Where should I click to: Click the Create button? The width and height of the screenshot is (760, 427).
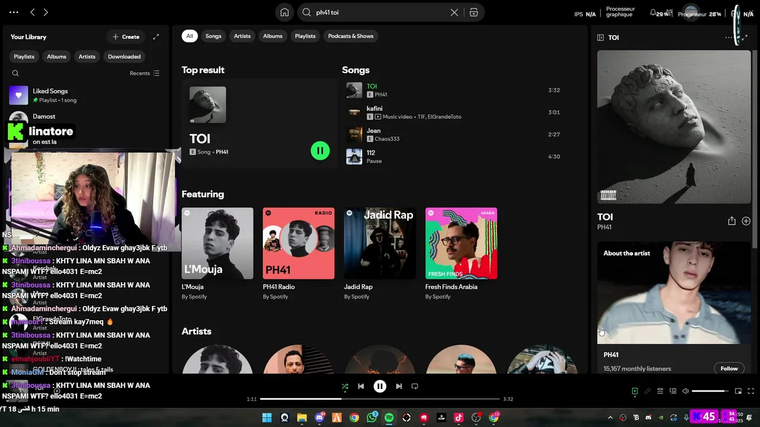[126, 37]
